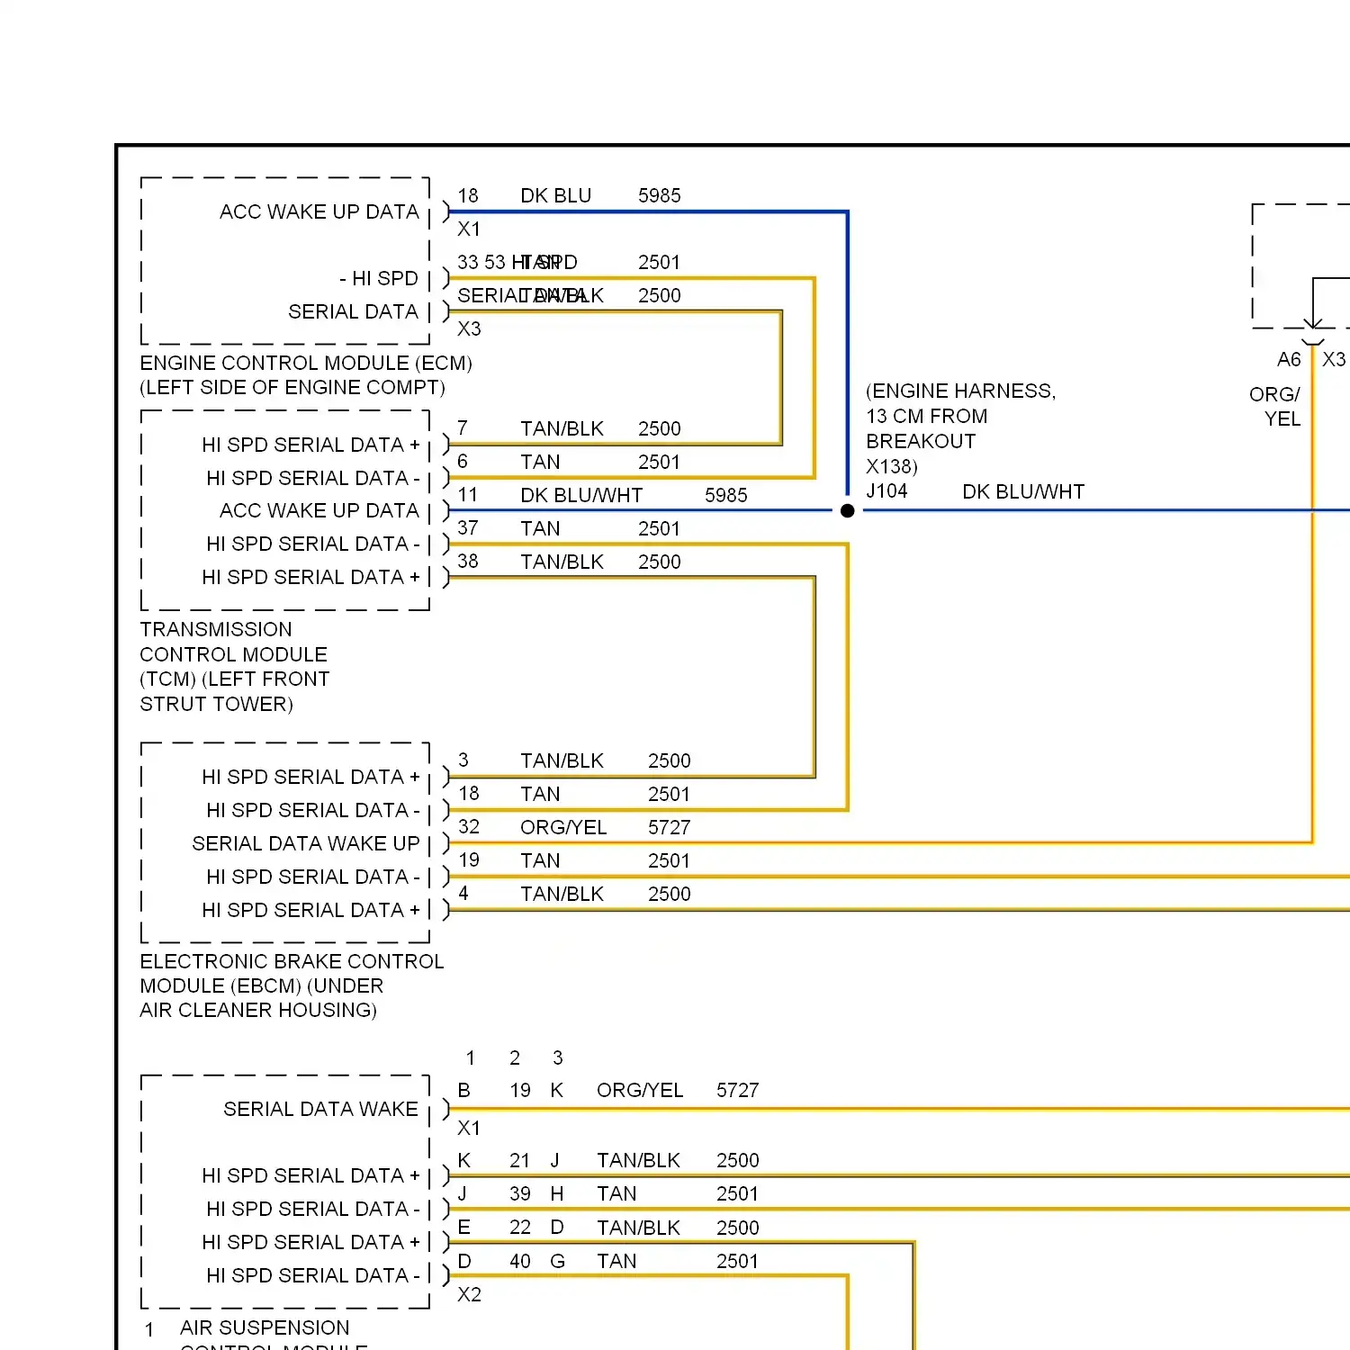Select the SERIAL DATA text inside the ECM box

(x=353, y=311)
